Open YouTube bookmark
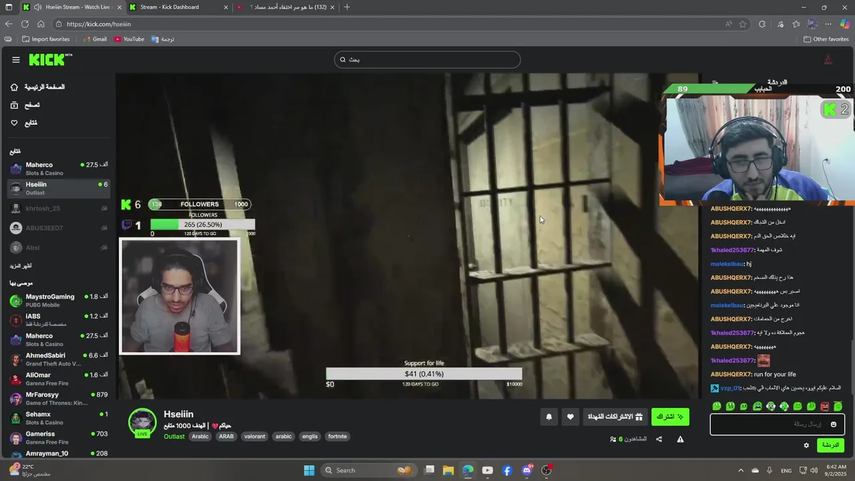Screen dimensions: 855x481 [x=129, y=39]
